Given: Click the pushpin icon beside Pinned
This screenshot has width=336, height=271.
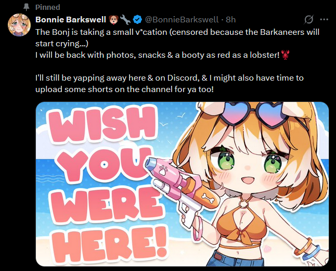Looking at the screenshot, I should (26, 7).
